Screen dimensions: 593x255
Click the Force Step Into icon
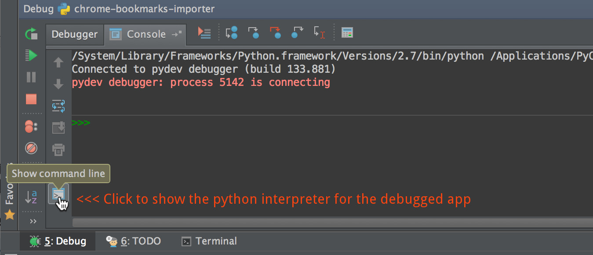276,32
